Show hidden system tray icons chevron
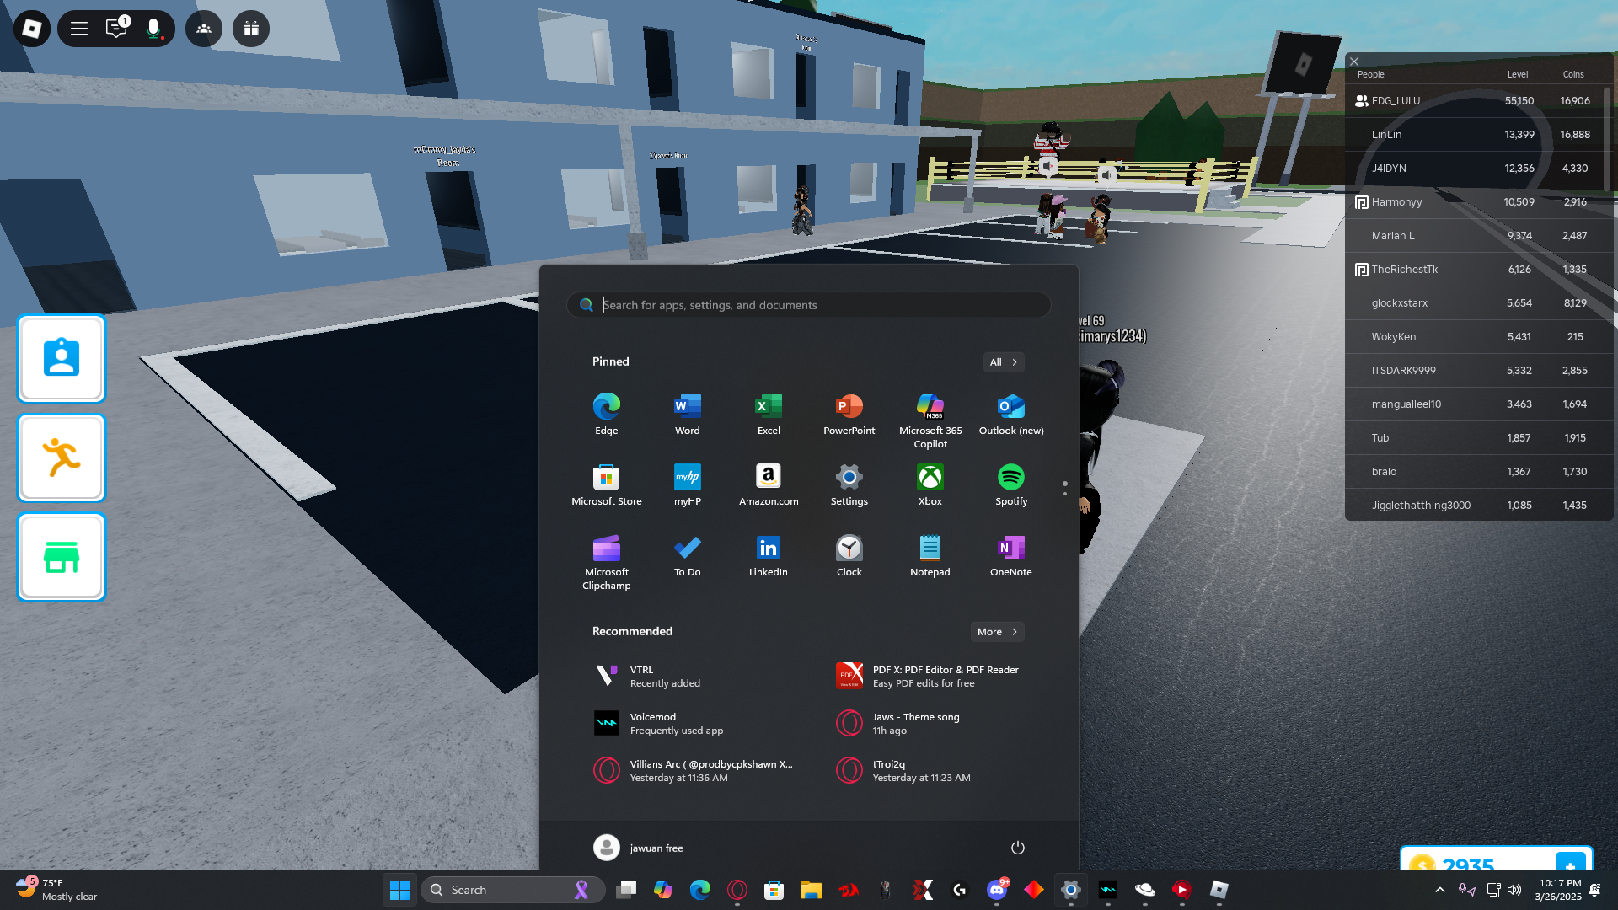The image size is (1618, 910). (1439, 890)
